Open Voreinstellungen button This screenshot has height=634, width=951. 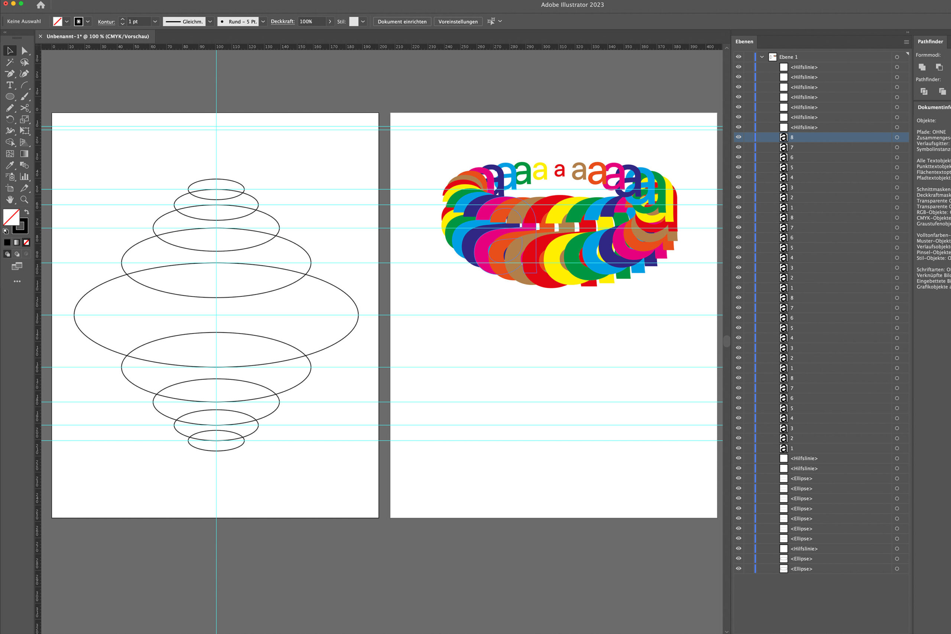point(458,22)
